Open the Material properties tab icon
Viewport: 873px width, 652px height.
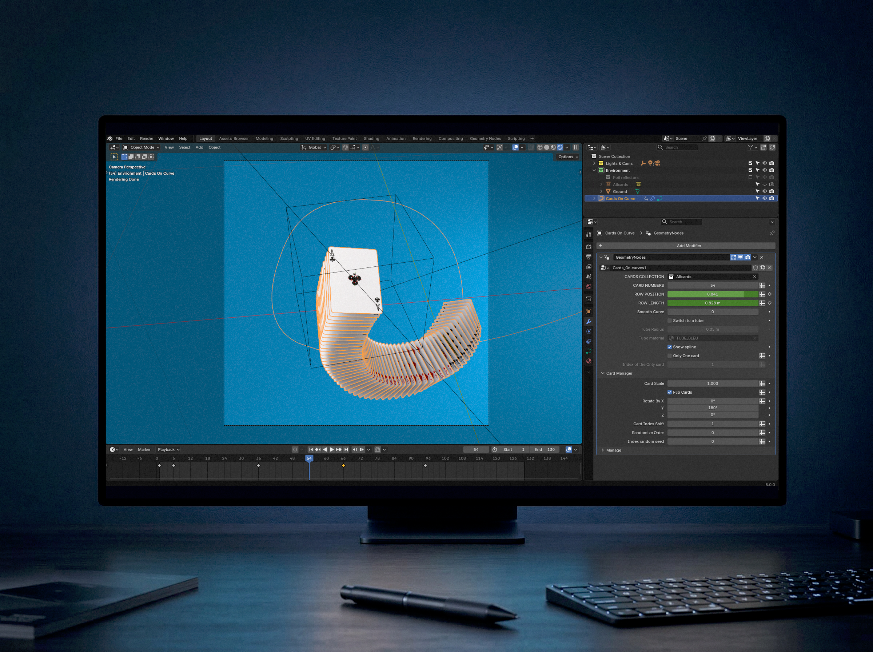pyautogui.click(x=589, y=361)
